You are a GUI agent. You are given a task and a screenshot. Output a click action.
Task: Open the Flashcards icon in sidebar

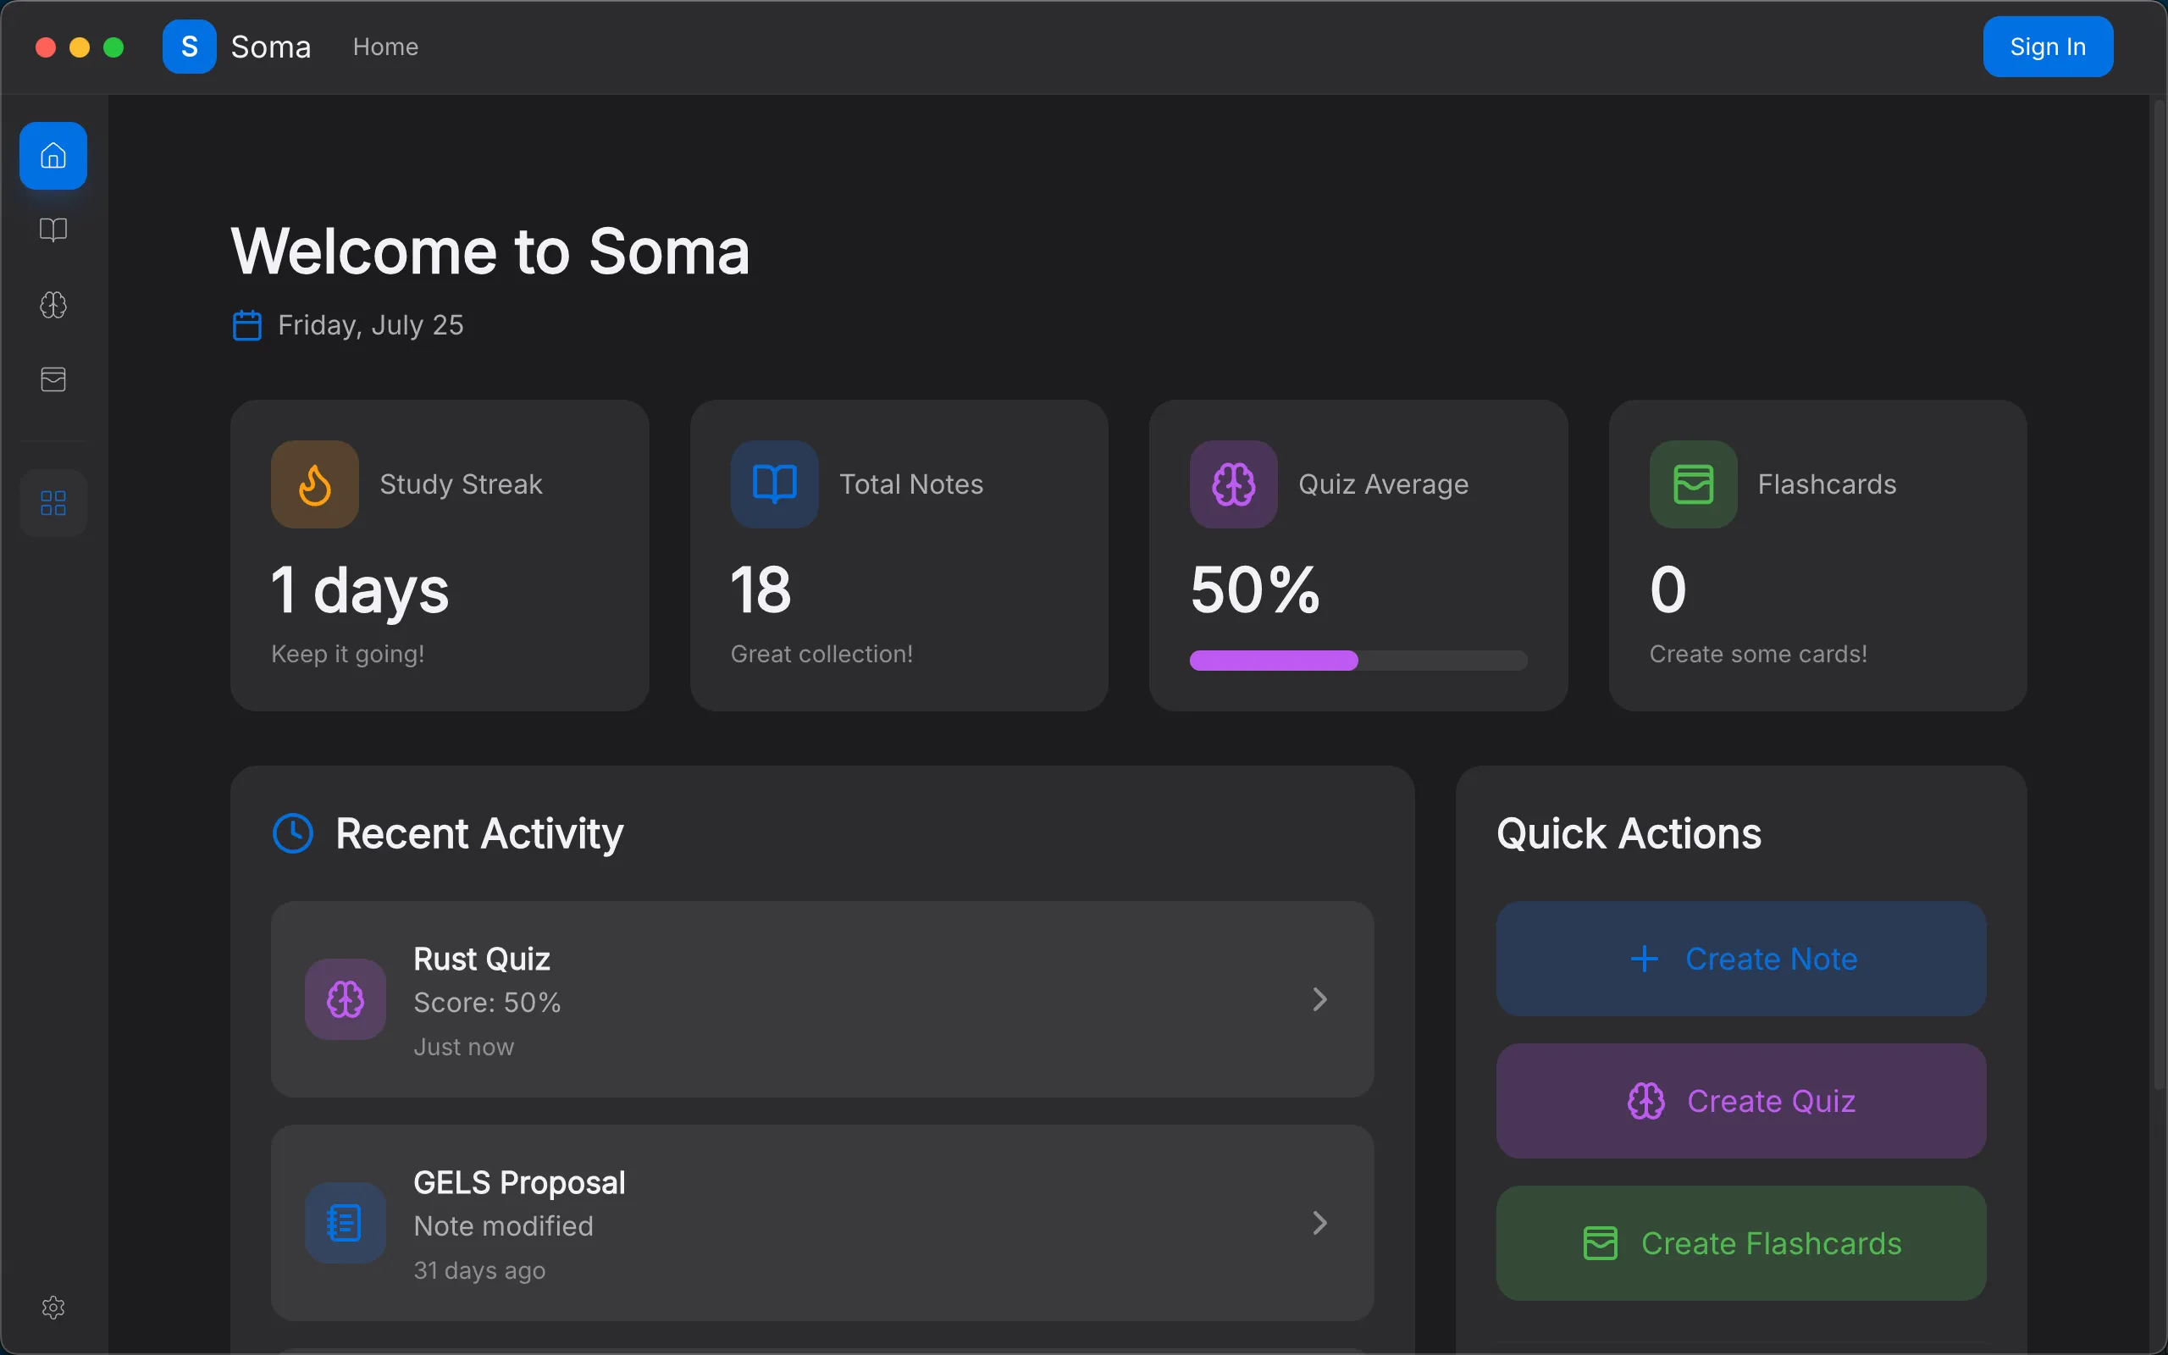pos(53,379)
